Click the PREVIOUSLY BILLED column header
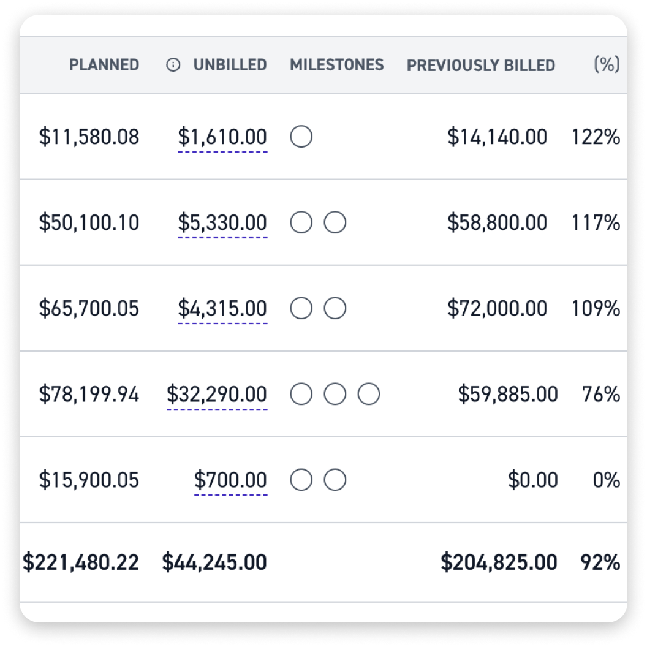Image resolution: width=647 pixels, height=647 pixels. click(481, 65)
